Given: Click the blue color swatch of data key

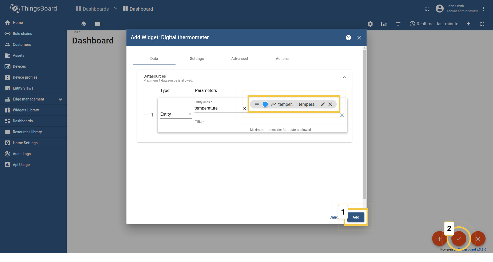Looking at the screenshot, I should (265, 104).
